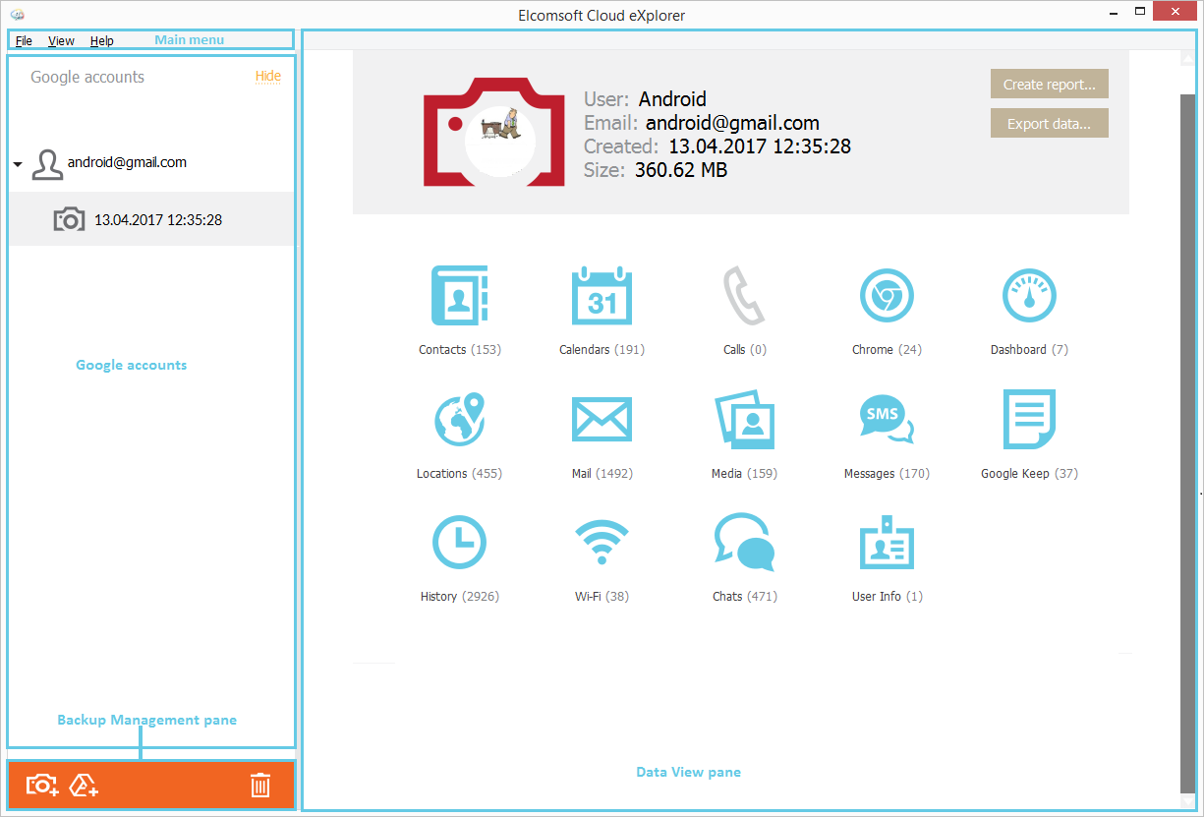Image resolution: width=1204 pixels, height=817 pixels.
Task: Click the "Google accounts" panel heading
Action: click(x=87, y=77)
